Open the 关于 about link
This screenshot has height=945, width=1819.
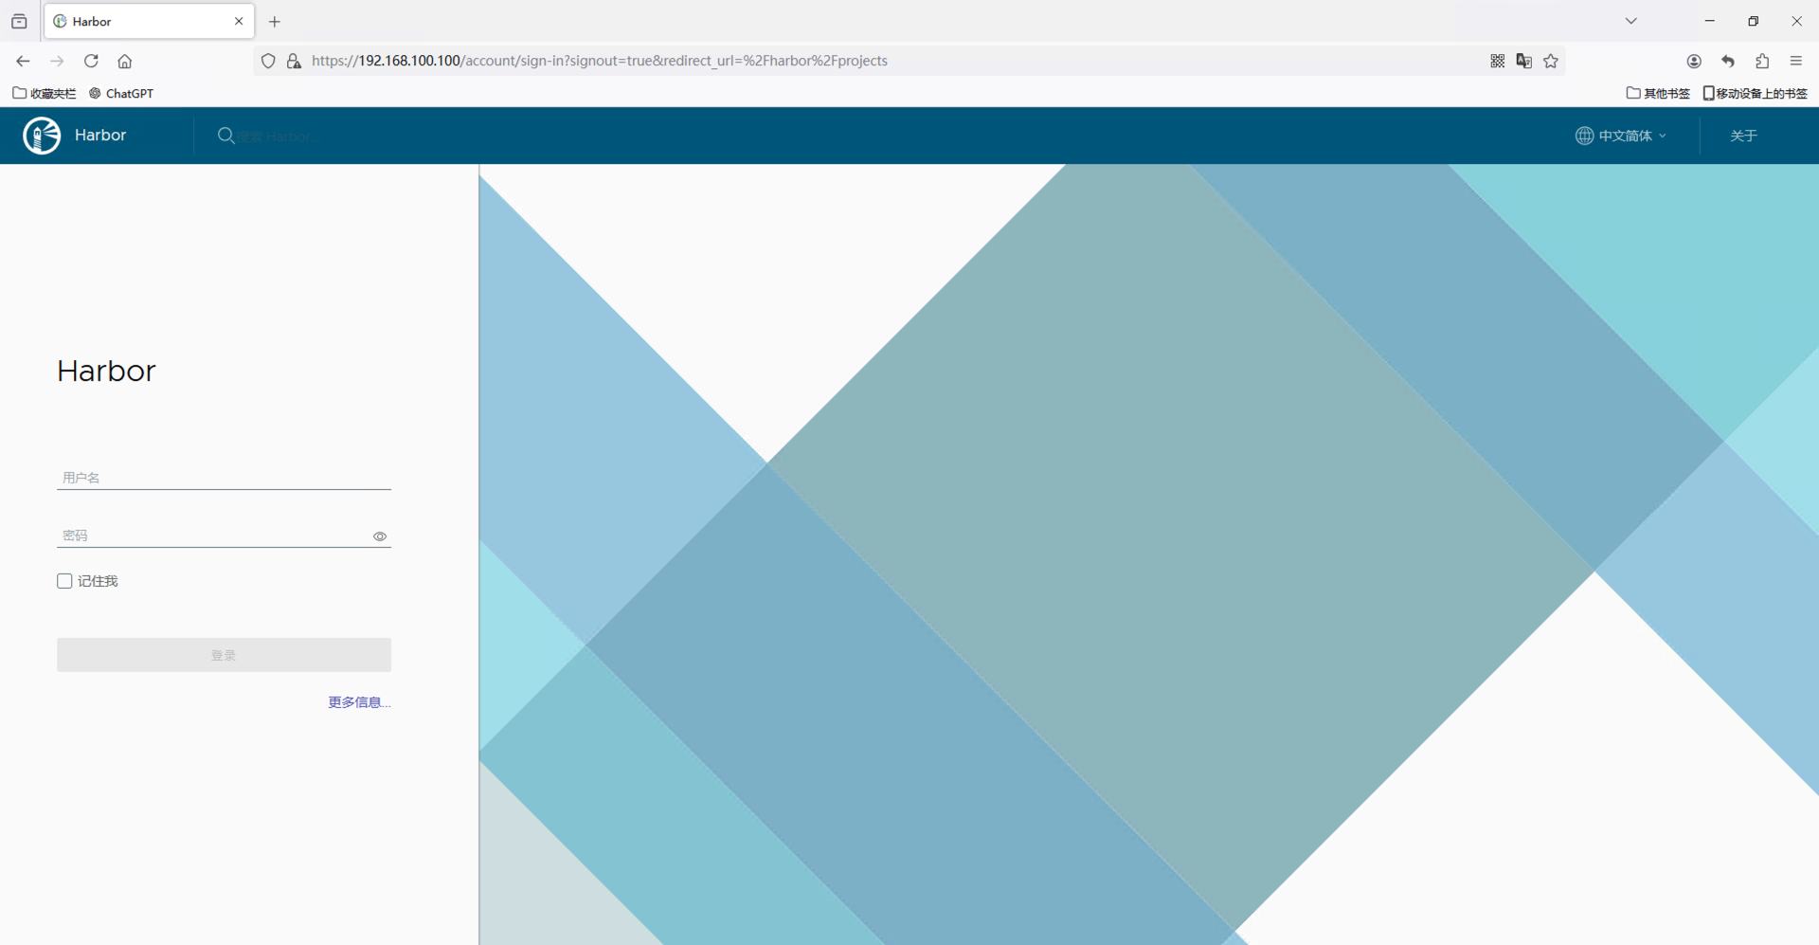1743,136
